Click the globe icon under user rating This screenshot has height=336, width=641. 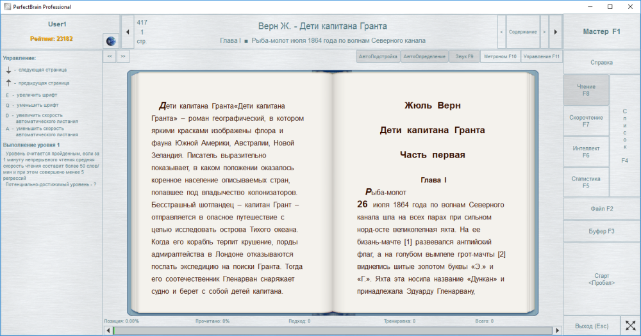pos(111,41)
